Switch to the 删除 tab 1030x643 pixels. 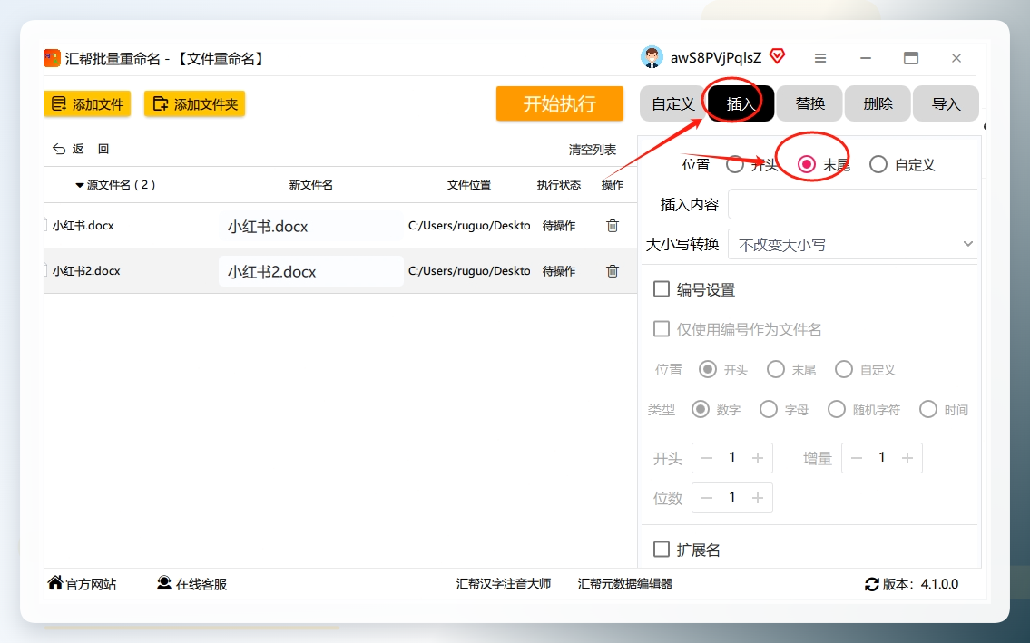(878, 103)
